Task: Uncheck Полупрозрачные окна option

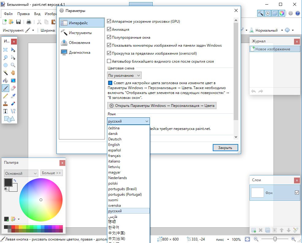Action: pos(109,37)
